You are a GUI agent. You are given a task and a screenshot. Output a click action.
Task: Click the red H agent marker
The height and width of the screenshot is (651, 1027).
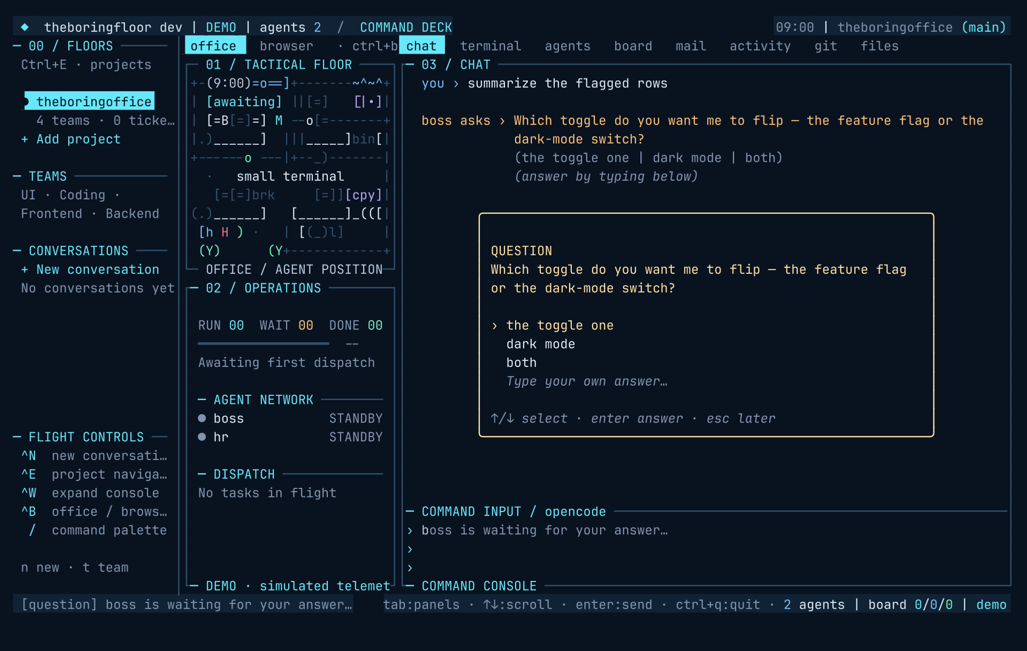[225, 232]
